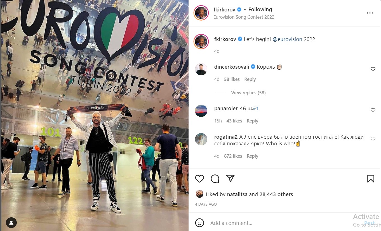Click the Following button

click(x=260, y=9)
